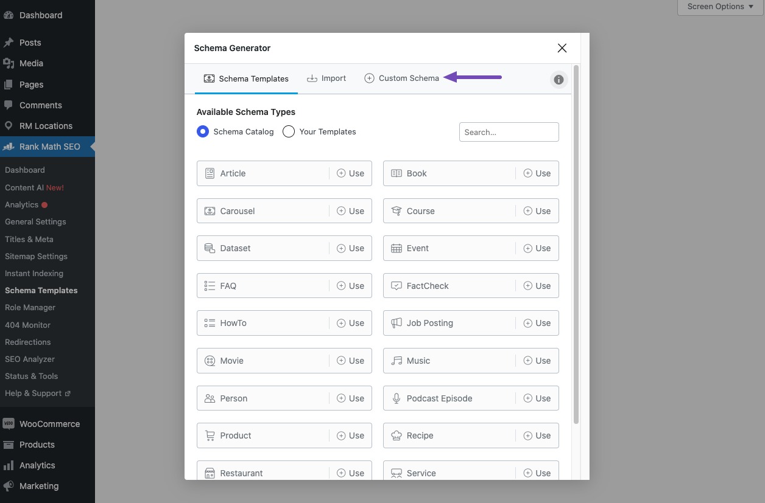Open the Screen Options dropdown
The width and height of the screenshot is (765, 503).
click(721, 7)
